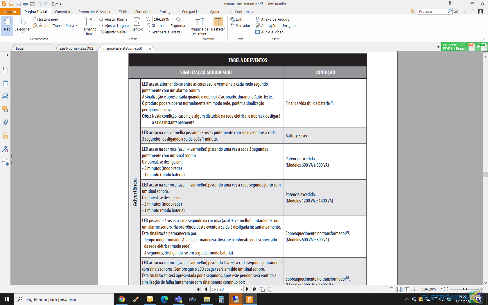Zoom in using ribbon magnifier plus
The height and width of the screenshot is (305, 488).
click(x=179, y=19)
